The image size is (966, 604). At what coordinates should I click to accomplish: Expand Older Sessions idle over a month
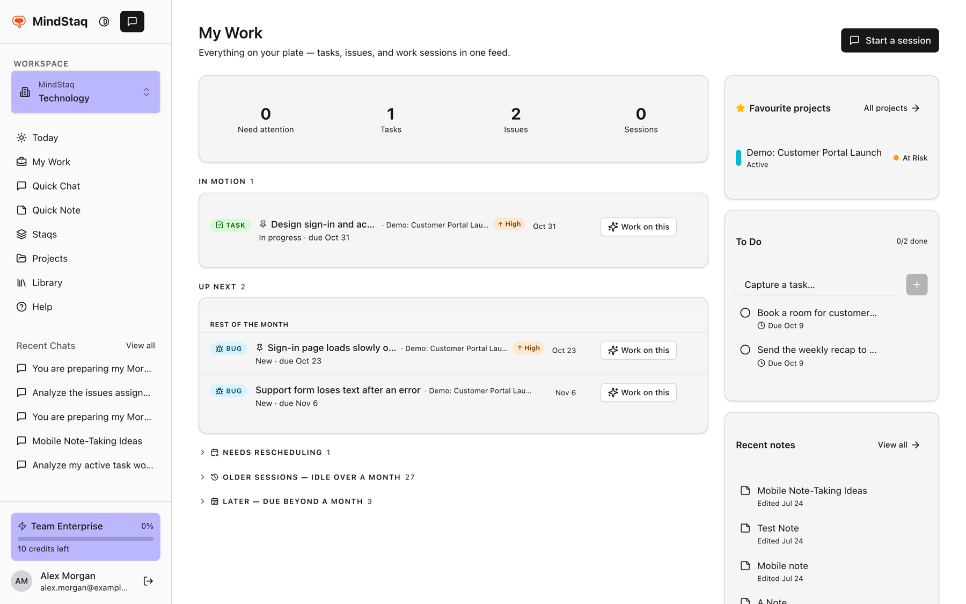(x=307, y=477)
